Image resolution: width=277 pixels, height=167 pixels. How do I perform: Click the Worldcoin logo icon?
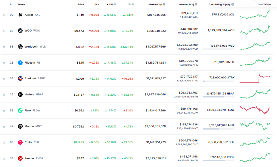(x=20, y=47)
